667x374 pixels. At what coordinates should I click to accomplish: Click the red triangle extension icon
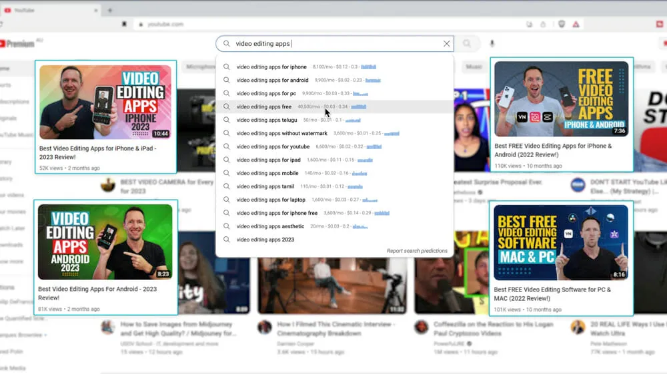(576, 25)
